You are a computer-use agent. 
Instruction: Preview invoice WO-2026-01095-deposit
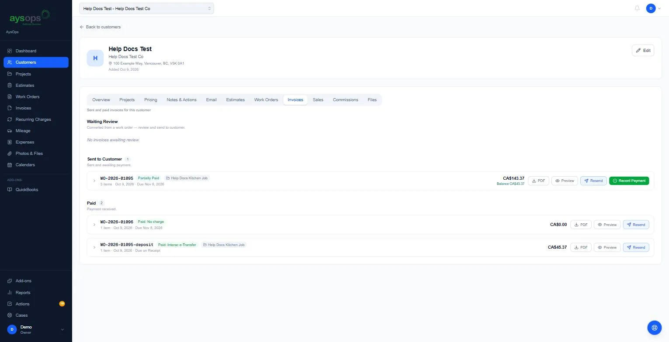pos(607,247)
